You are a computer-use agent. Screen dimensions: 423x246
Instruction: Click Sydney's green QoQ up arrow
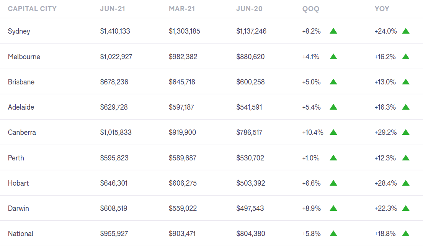tap(333, 31)
